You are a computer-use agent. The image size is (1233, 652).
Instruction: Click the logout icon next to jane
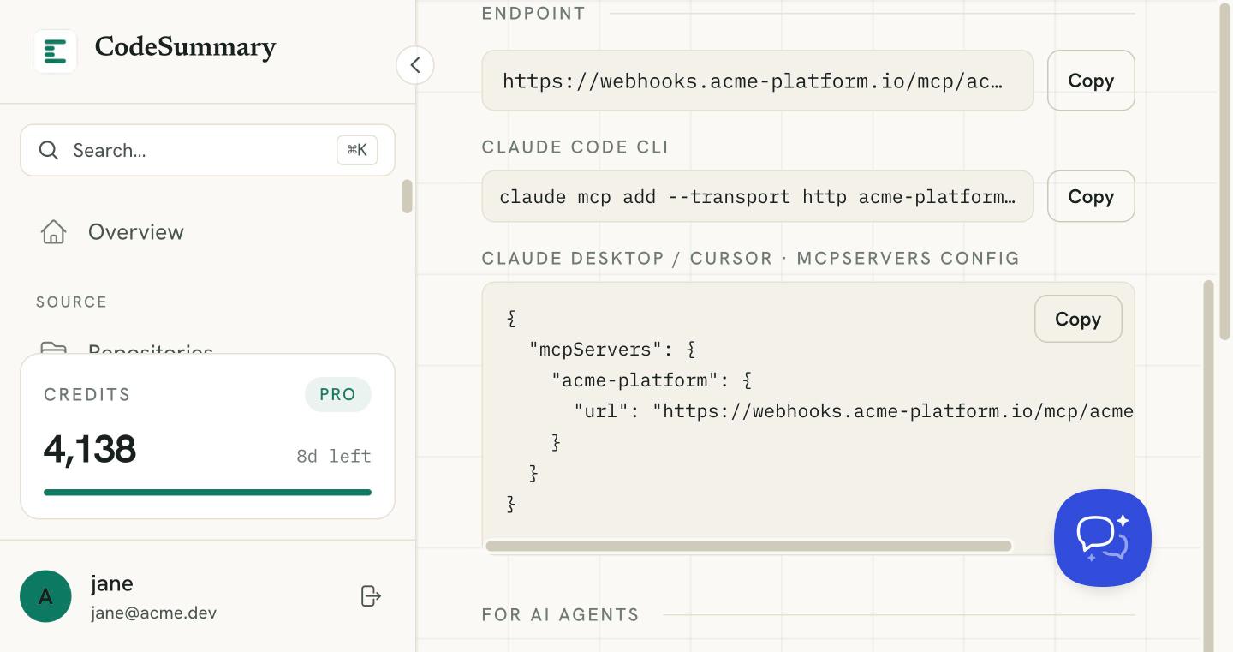pos(371,596)
